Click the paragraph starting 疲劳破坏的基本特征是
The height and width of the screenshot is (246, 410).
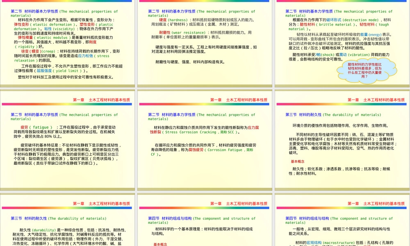pos(66,154)
